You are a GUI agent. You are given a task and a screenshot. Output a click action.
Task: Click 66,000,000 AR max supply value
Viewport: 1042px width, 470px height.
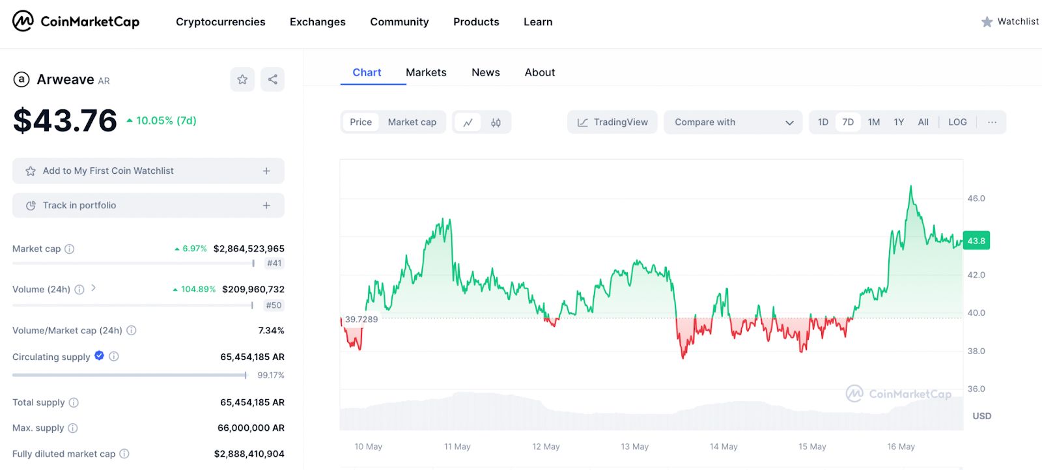[x=251, y=428]
